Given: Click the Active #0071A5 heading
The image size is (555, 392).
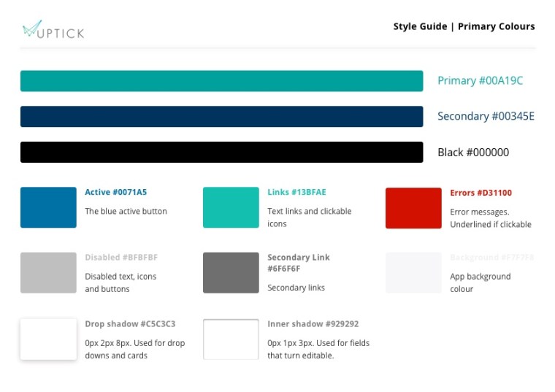Looking at the screenshot, I should click(x=115, y=193).
